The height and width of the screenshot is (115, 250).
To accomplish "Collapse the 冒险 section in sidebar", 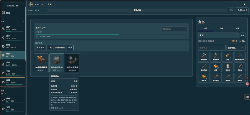I will [x=23, y=92].
